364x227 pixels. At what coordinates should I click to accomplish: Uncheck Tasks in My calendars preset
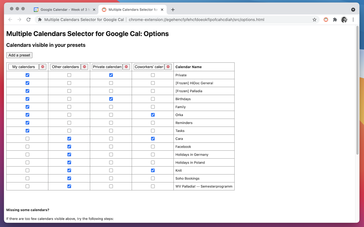pyautogui.click(x=27, y=131)
